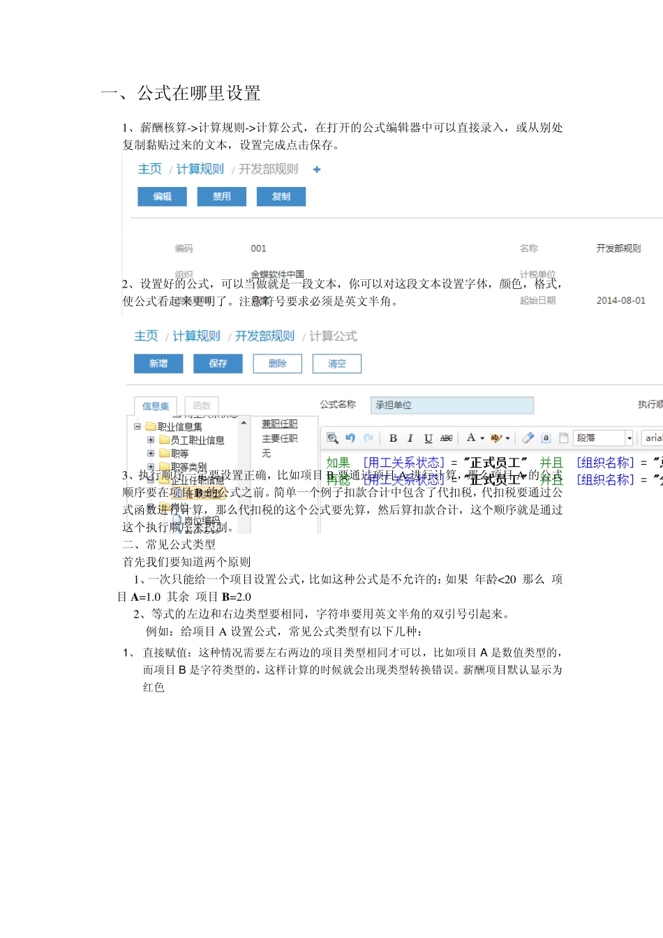Viewport: 663px width, 938px height.
Task: Click the 清空 button
Action: point(336,364)
